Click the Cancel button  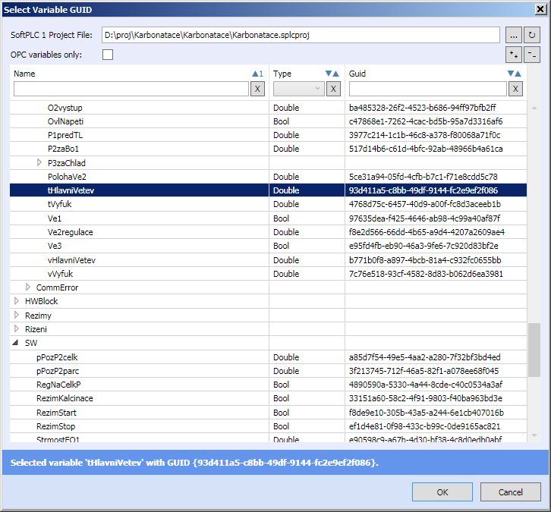click(510, 492)
